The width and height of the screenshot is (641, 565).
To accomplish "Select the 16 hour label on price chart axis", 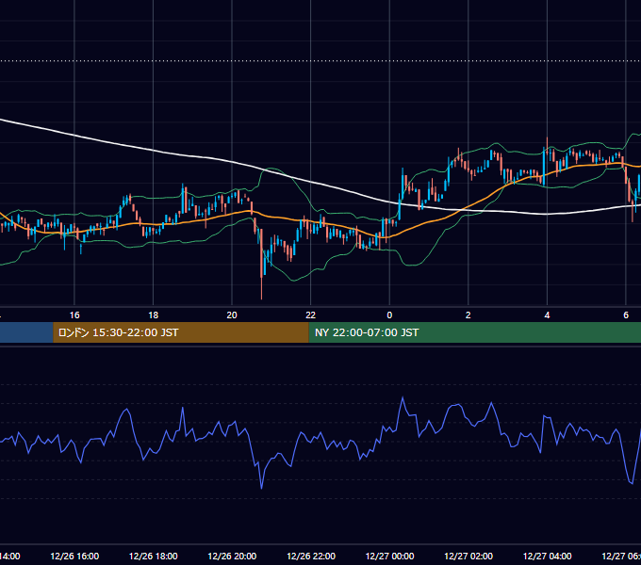I will (74, 315).
